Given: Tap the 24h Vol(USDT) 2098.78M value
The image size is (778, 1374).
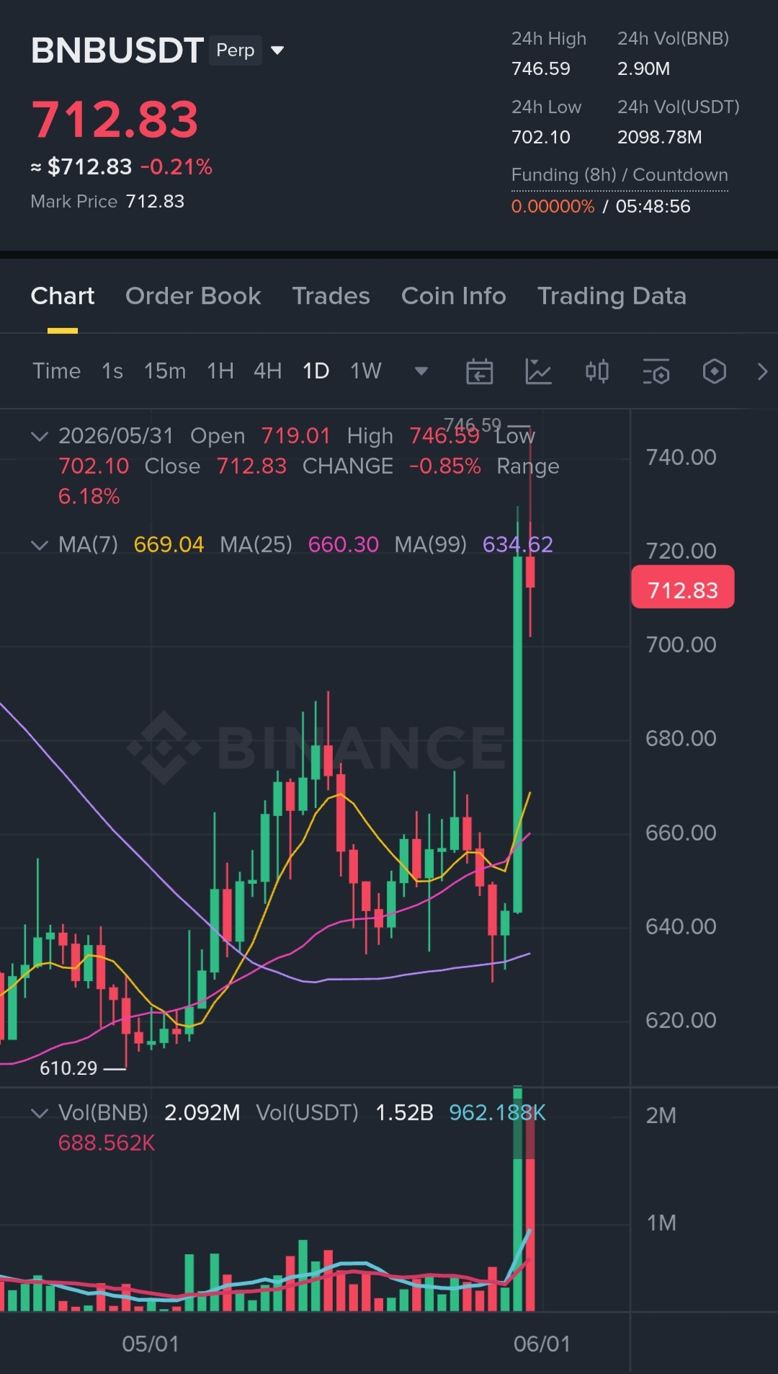Looking at the screenshot, I should (660, 138).
